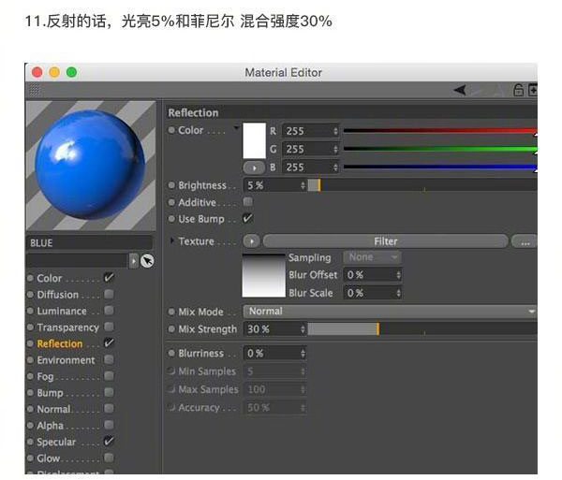Screen dimensions: 562x480
Task: Click the Blur Scale 0 % field
Action: [373, 293]
